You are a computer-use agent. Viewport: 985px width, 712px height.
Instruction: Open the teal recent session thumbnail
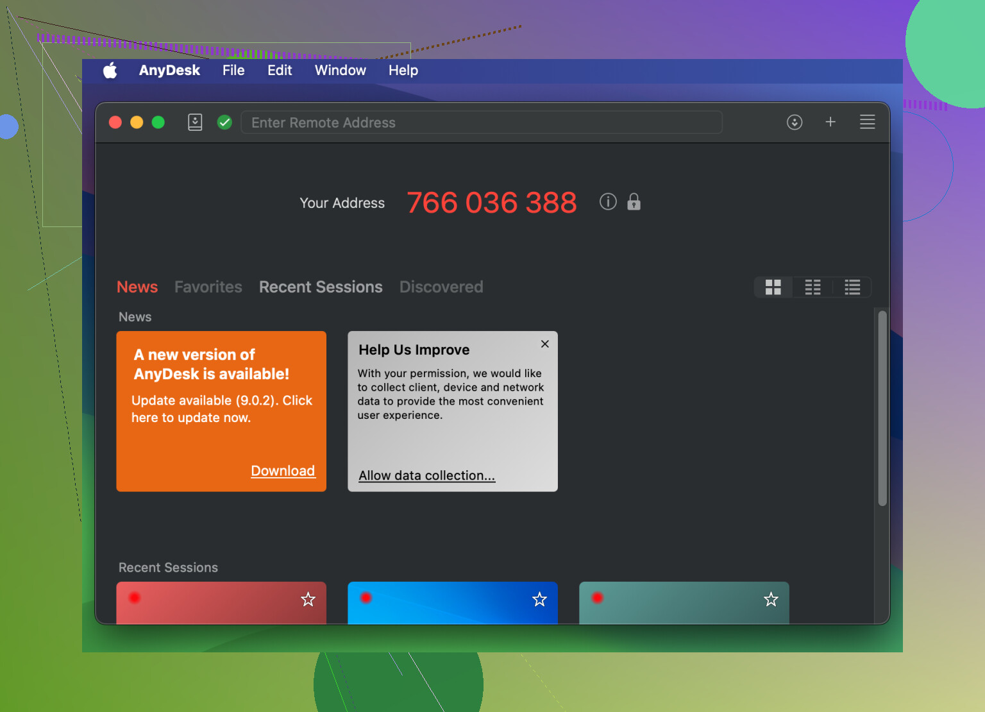(684, 603)
